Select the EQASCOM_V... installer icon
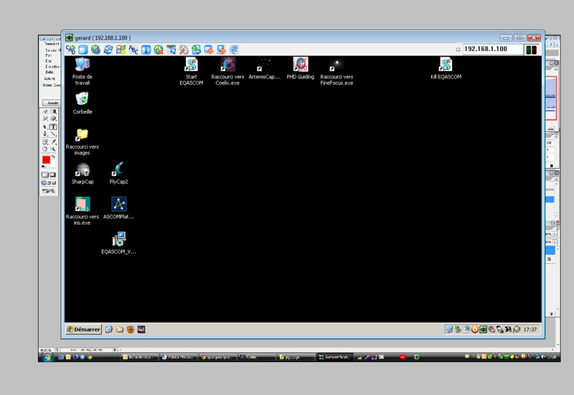 (x=118, y=243)
